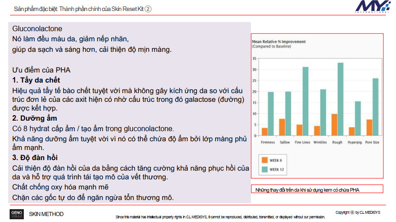Click the teal week 12 bar for Pore Size
Image resolution: width=396 pixels, height=222 pixels.
[x=375, y=107]
